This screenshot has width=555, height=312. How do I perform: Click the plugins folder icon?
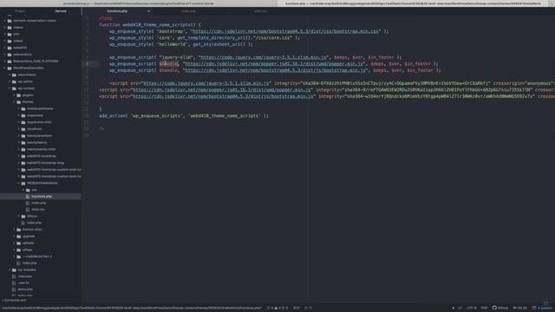(19, 95)
